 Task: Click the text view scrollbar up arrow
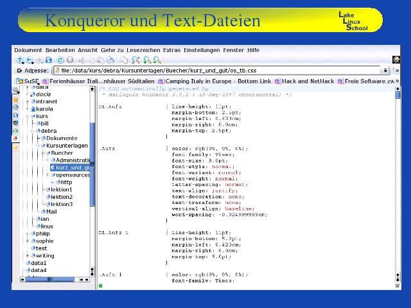pyautogui.click(x=398, y=89)
